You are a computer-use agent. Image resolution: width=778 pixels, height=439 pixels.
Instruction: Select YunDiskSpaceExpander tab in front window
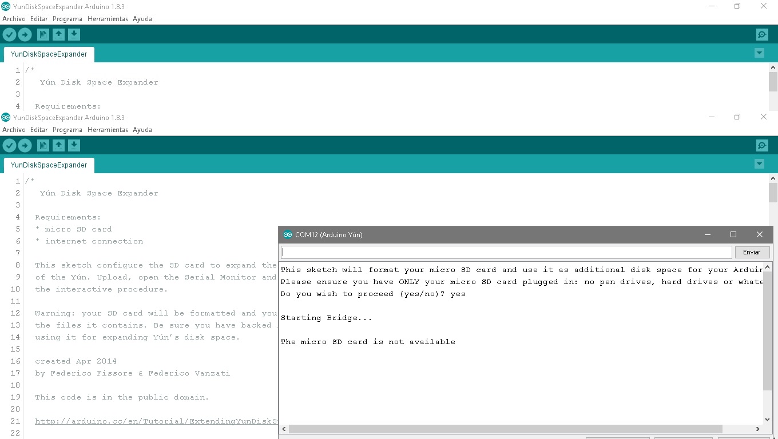click(49, 165)
